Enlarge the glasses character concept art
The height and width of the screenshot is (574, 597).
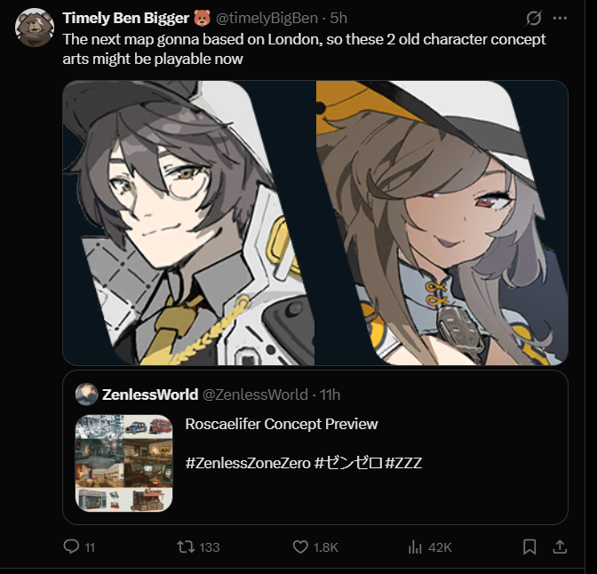point(188,223)
